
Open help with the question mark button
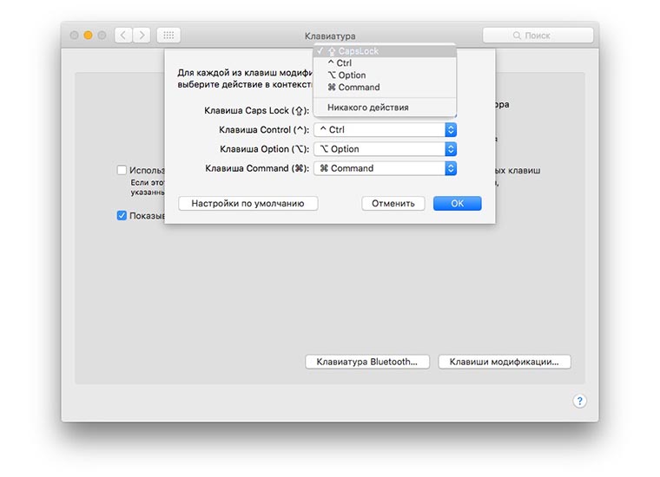pyautogui.click(x=579, y=401)
